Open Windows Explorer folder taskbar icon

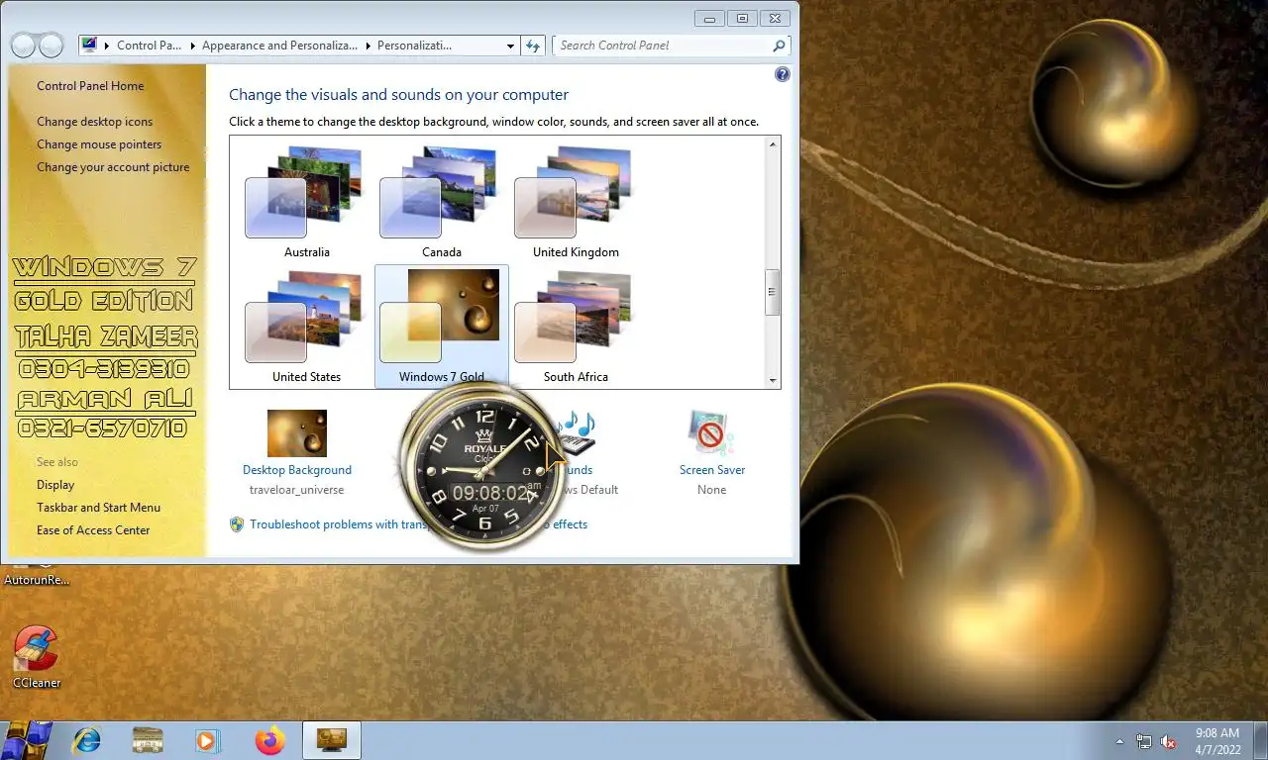pos(148,740)
